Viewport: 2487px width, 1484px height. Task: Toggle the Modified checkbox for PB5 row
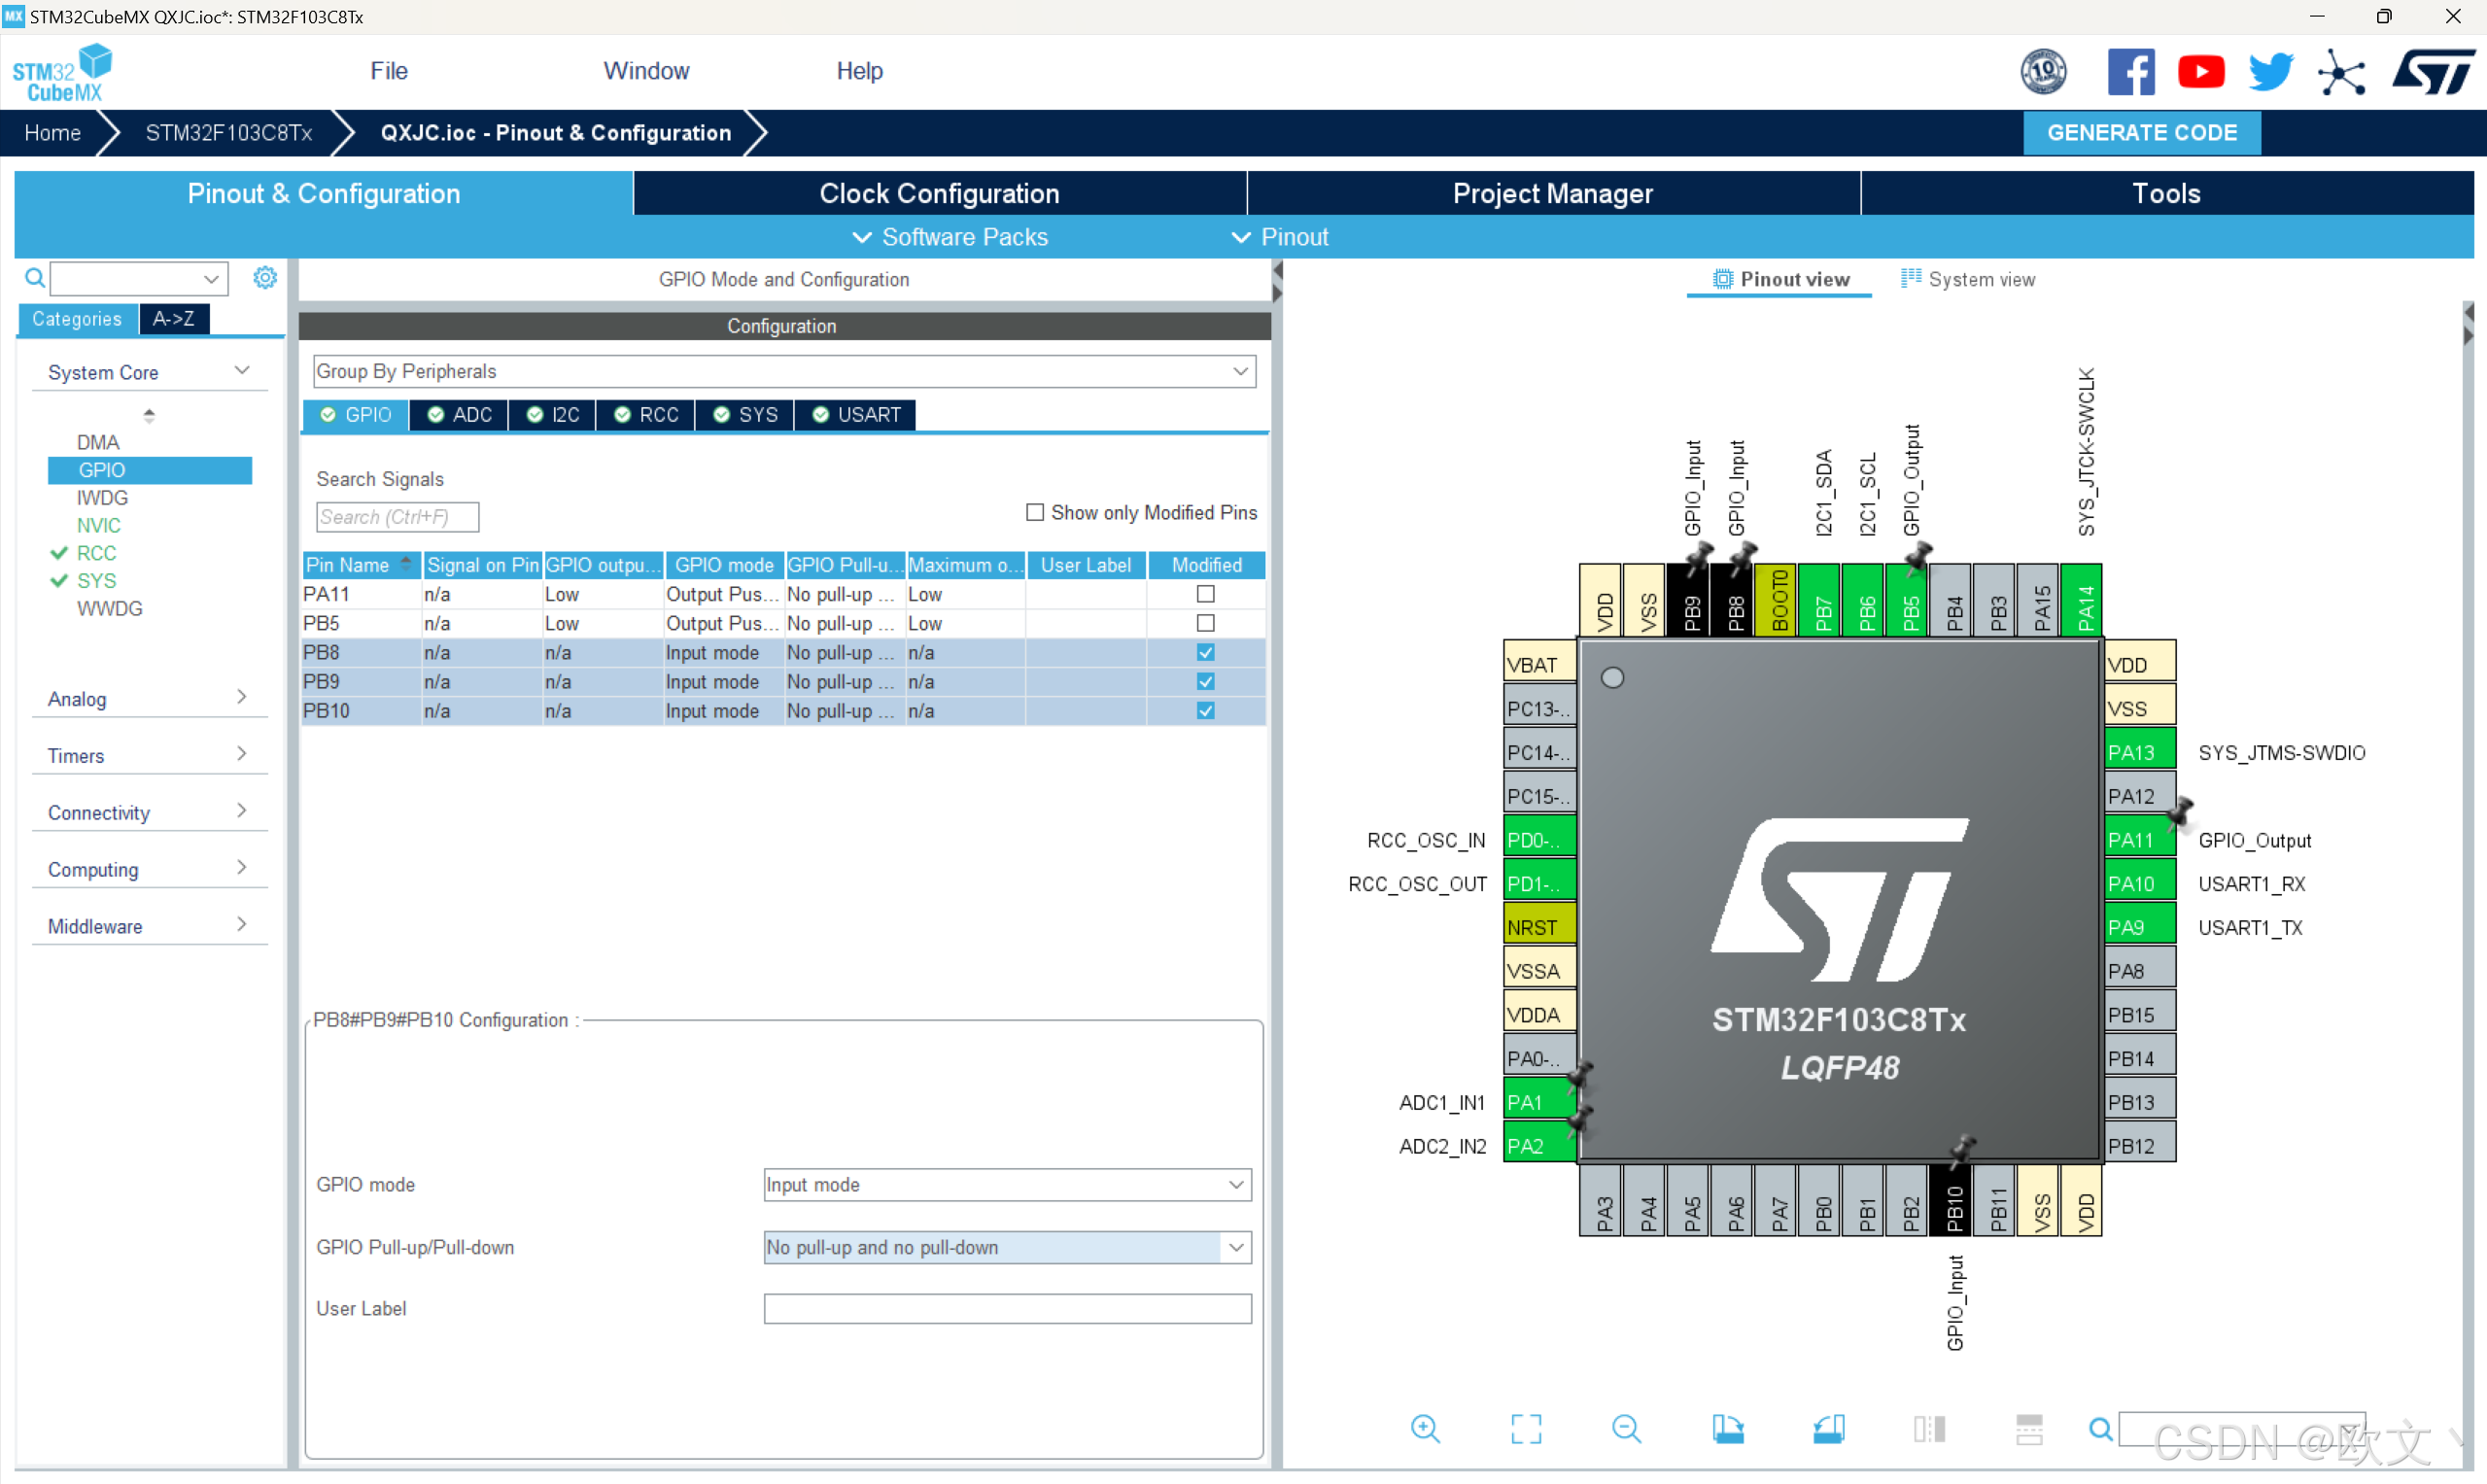1205,623
